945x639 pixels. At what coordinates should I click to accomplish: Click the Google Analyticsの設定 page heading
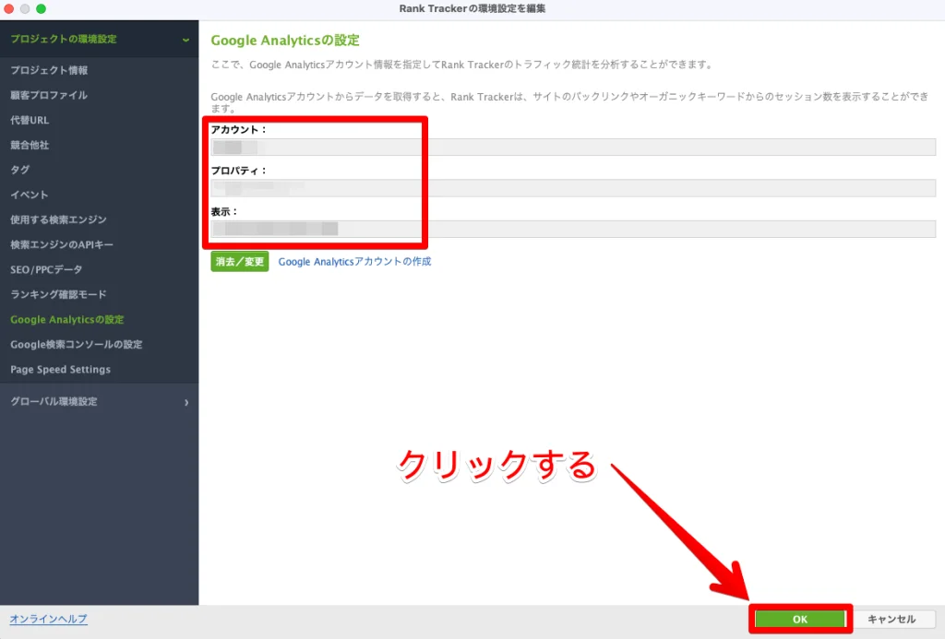pos(285,41)
